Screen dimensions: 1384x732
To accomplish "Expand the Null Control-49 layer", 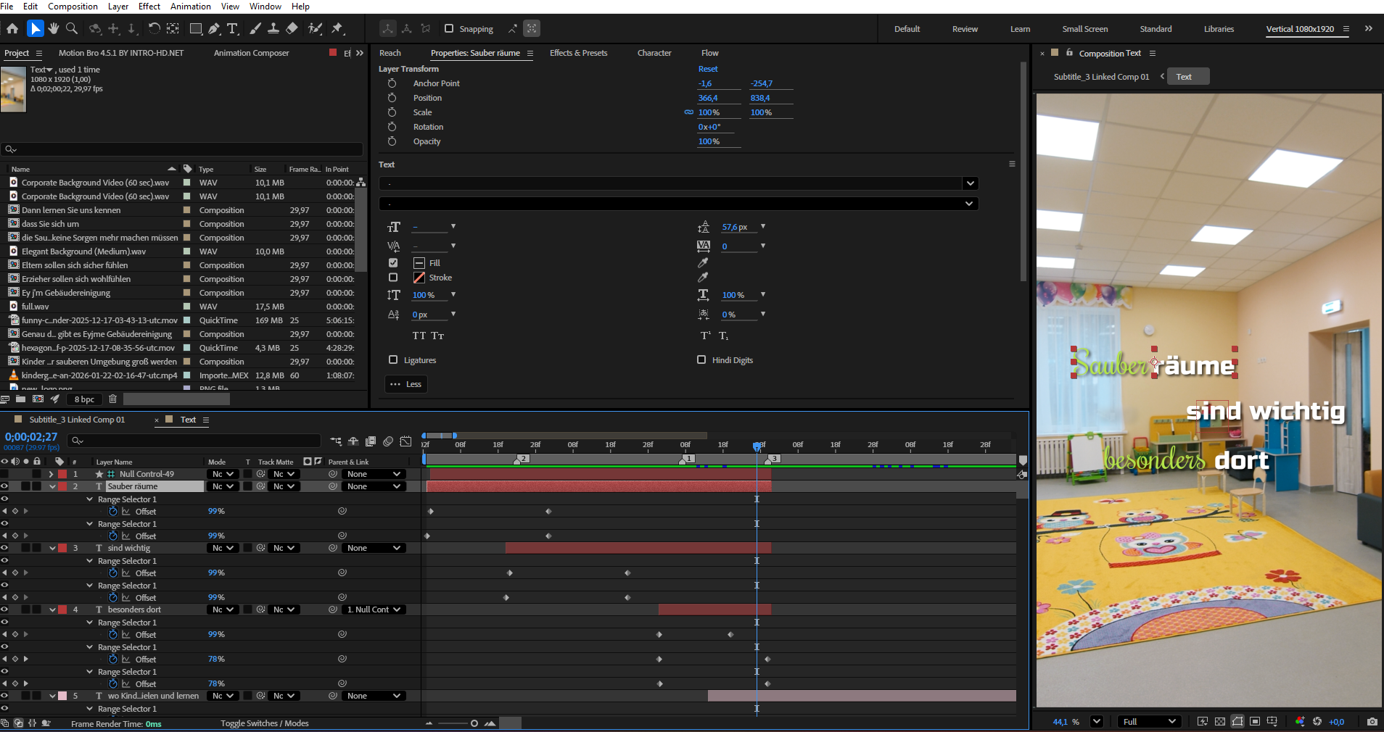I will pos(51,474).
